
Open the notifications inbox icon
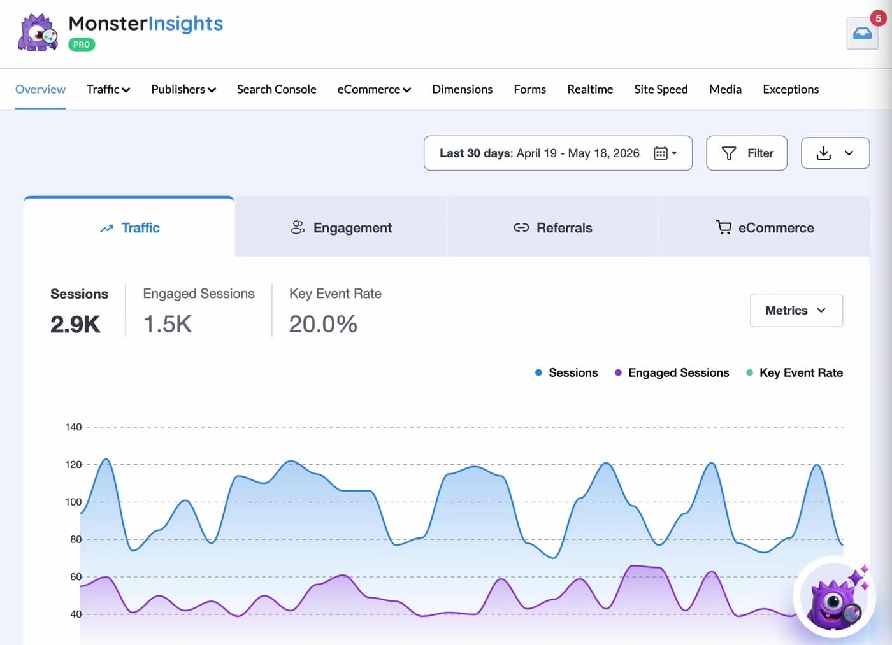point(862,34)
